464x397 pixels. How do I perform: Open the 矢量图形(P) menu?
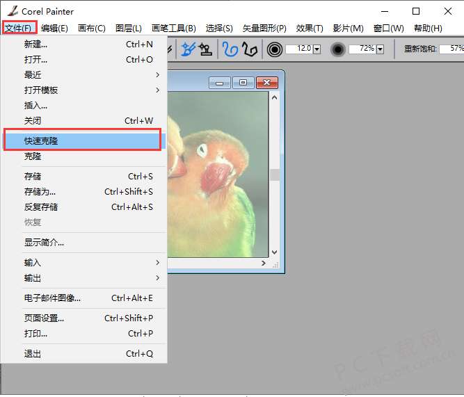264,28
